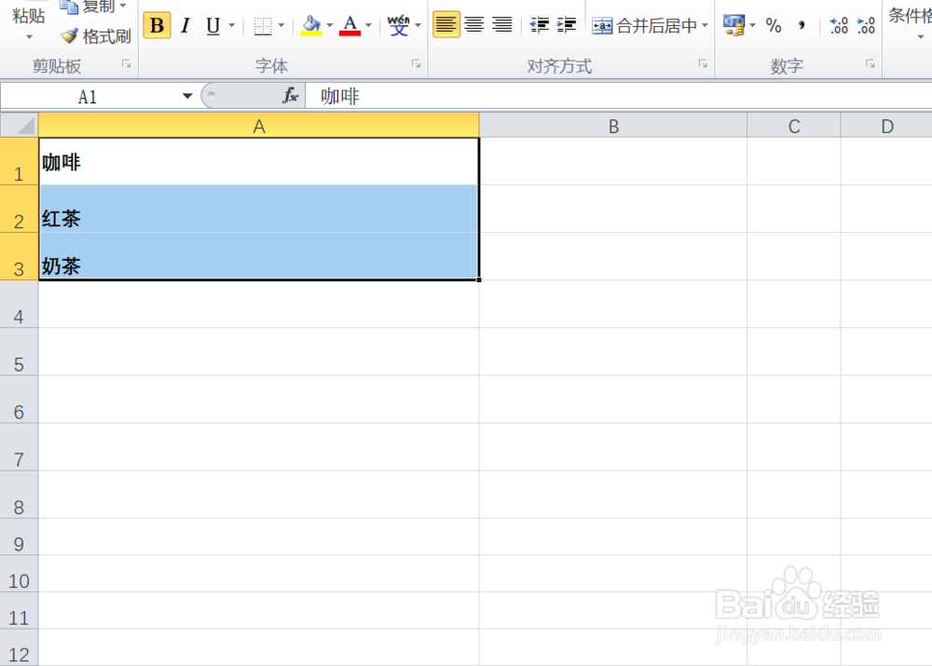Toggle Bold formatting button
Viewport: 932px width, 666px height.
[157, 25]
